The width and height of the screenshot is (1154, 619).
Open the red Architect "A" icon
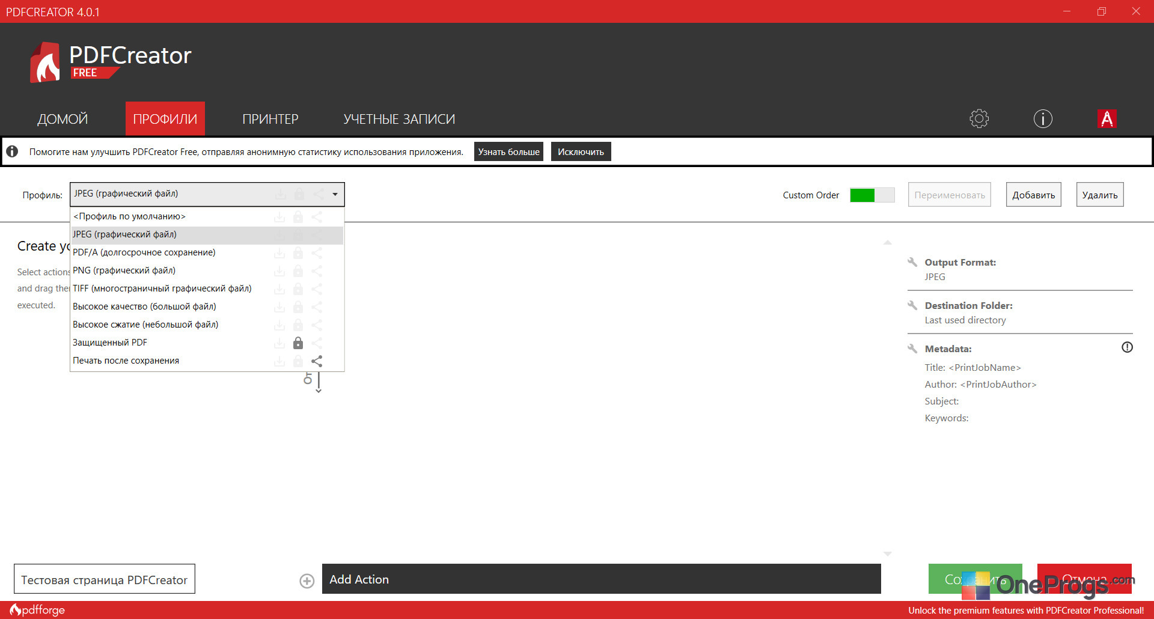click(1107, 118)
